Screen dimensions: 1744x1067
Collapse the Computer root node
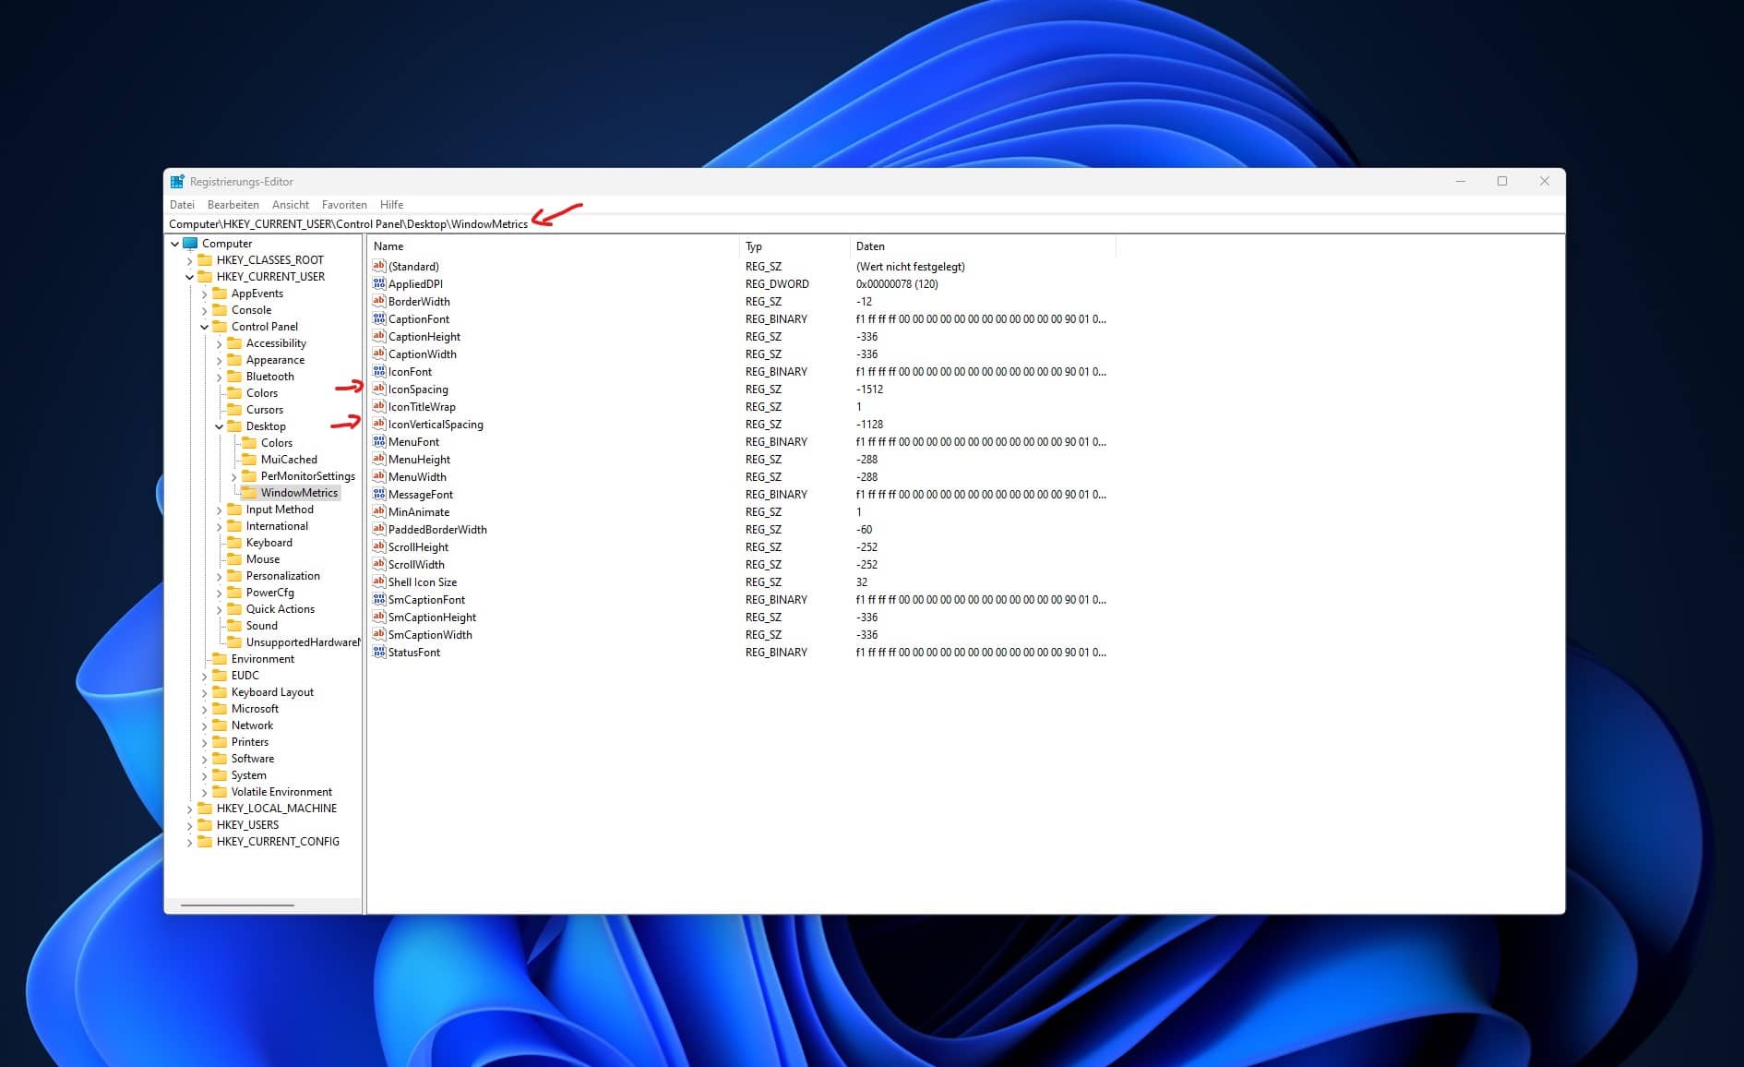(174, 244)
